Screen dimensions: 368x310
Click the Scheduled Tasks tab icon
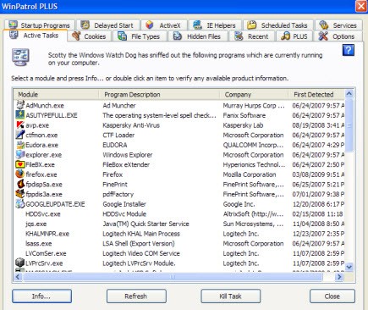[x=251, y=25]
